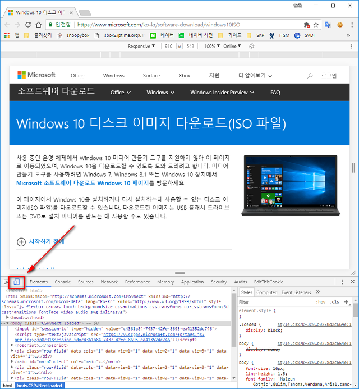359x389 pixels.
Task: Go back with the browser back arrow
Action: pyautogui.click(x=7, y=25)
